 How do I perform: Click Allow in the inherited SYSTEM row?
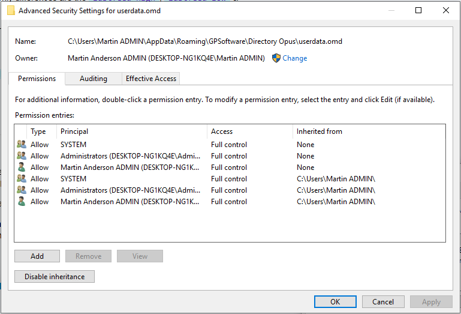[40, 179]
